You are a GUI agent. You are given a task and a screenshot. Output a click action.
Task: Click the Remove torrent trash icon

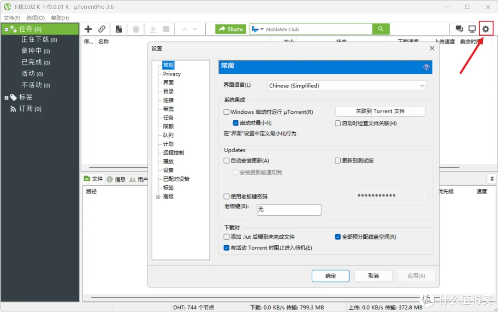(x=136, y=29)
